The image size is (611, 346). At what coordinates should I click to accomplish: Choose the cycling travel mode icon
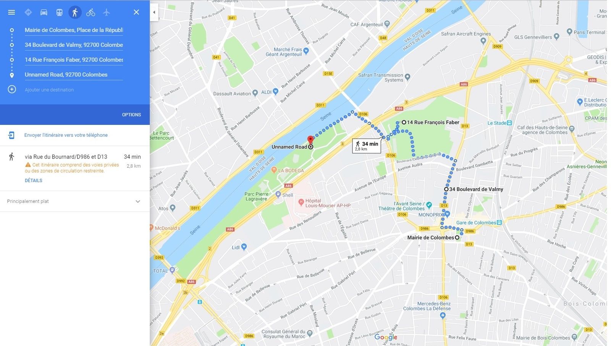tap(91, 12)
